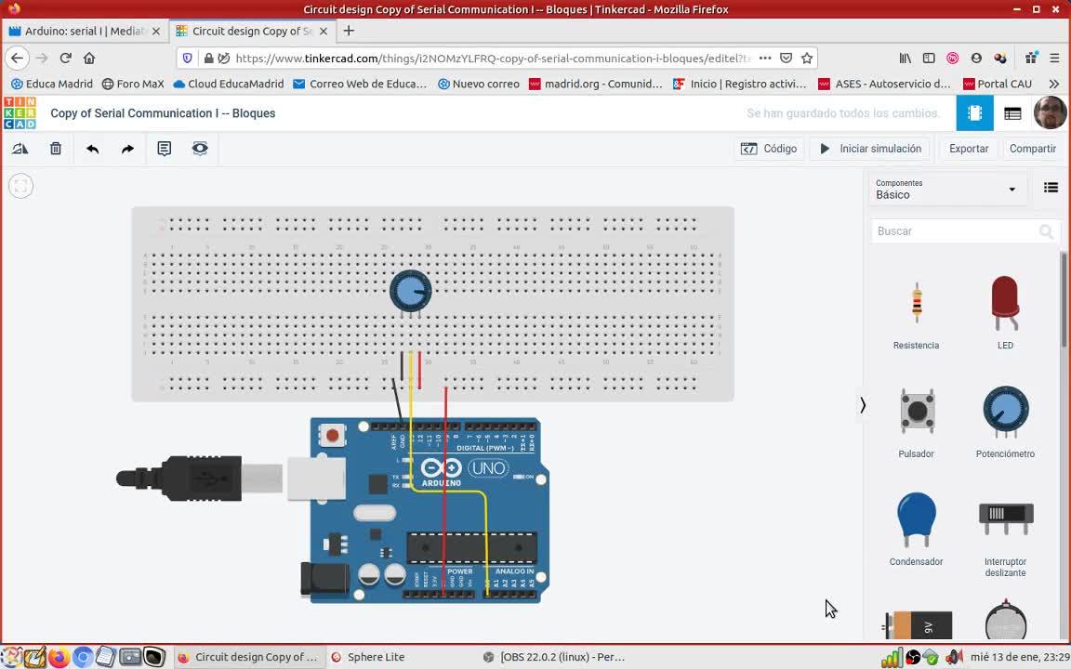Viewport: 1071px width, 669px height.
Task: Switch to component list view
Action: pos(1012,113)
